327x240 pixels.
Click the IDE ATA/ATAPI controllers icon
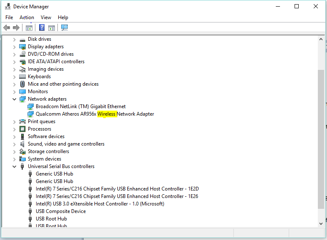pos(22,62)
